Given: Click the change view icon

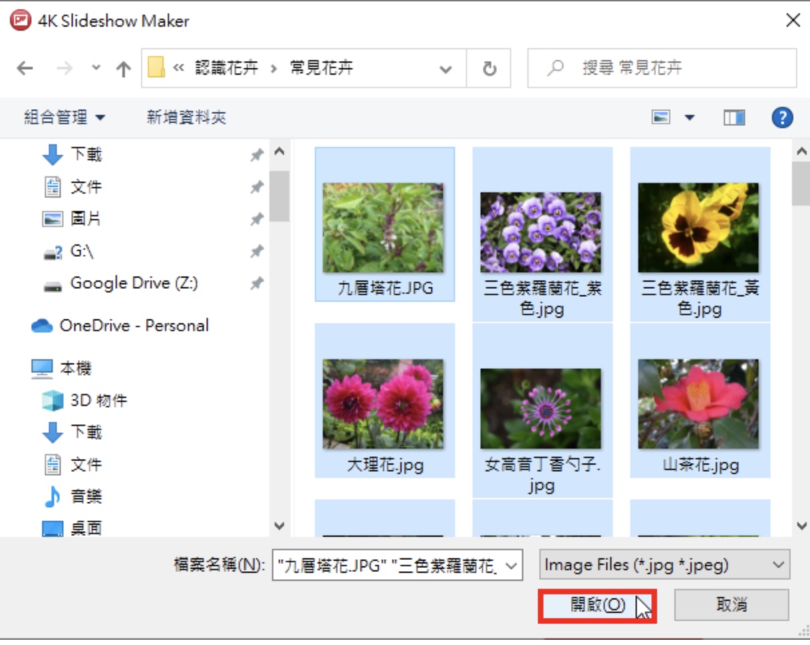Looking at the screenshot, I should [661, 118].
